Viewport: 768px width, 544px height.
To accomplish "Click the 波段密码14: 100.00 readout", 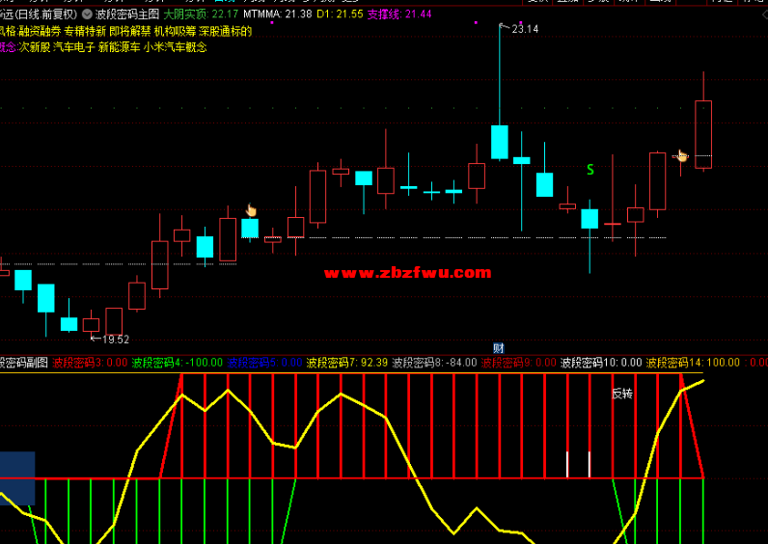I will click(x=693, y=363).
